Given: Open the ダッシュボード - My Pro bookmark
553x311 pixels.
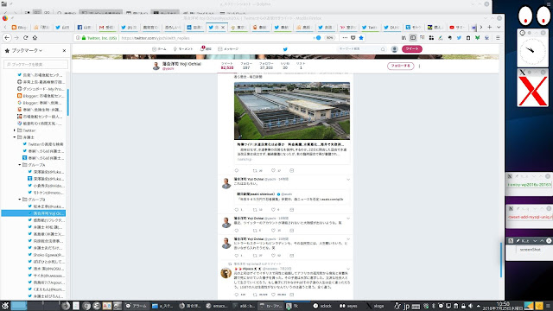Looking at the screenshot, I should (41, 89).
